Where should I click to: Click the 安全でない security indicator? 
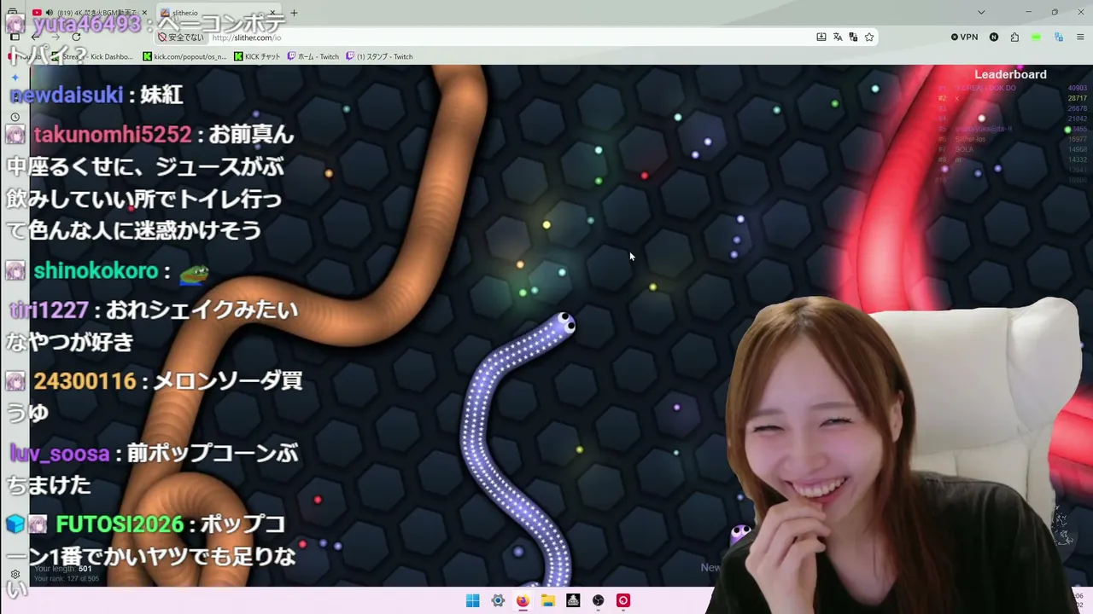[x=181, y=38]
